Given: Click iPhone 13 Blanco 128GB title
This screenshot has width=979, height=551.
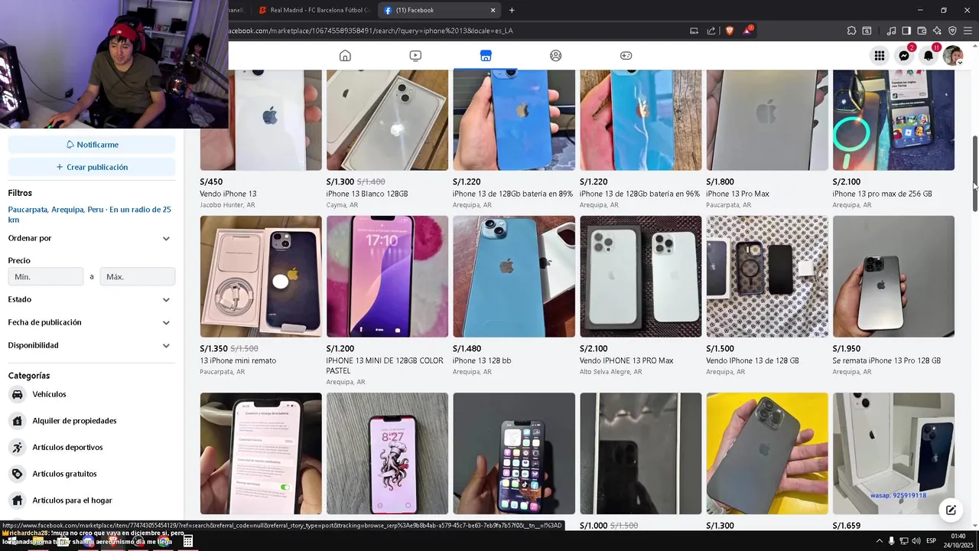Looking at the screenshot, I should pos(367,194).
